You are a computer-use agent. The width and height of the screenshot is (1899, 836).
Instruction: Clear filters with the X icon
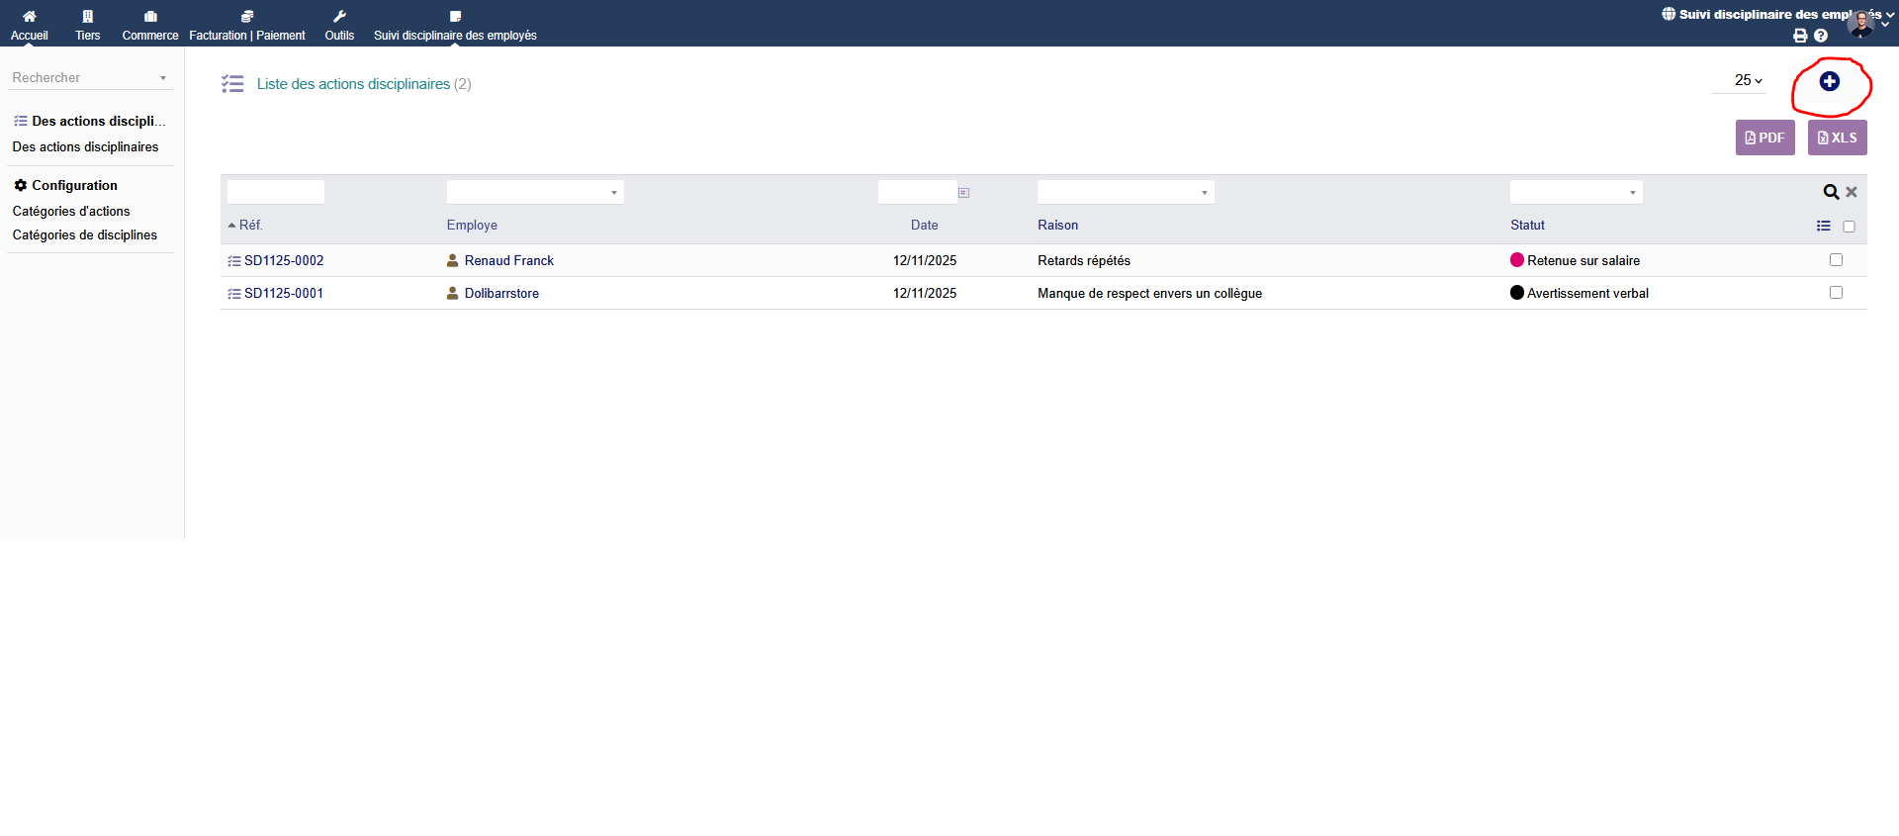pos(1852,192)
